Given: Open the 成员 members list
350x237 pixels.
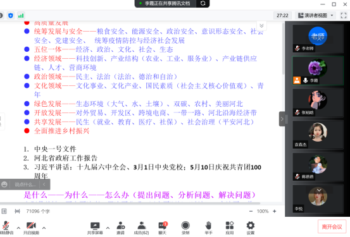Looking at the screenshot, I should 141,228.
